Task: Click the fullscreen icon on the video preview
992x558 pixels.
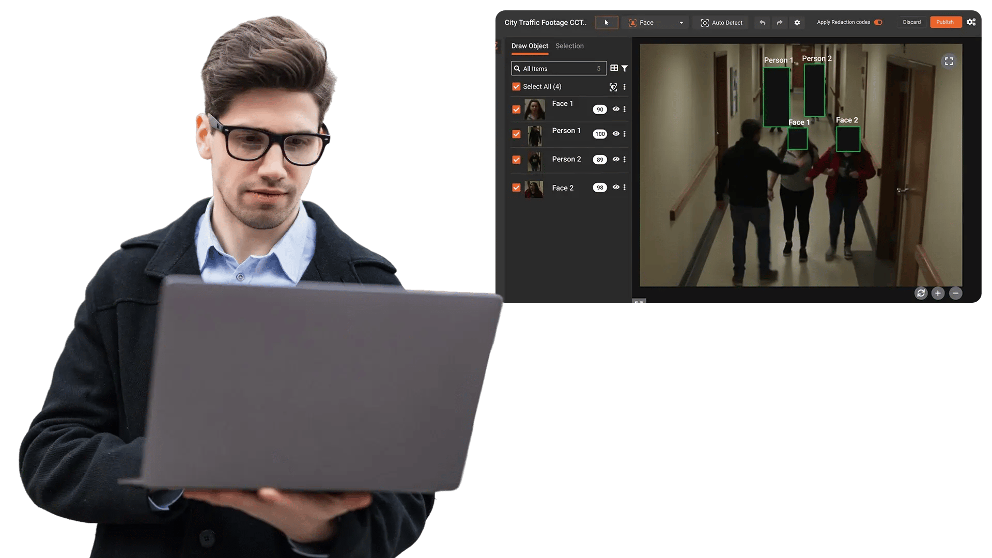Action: tap(949, 61)
